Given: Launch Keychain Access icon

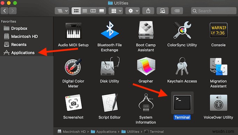Looking at the screenshot, I should tap(182, 66).
